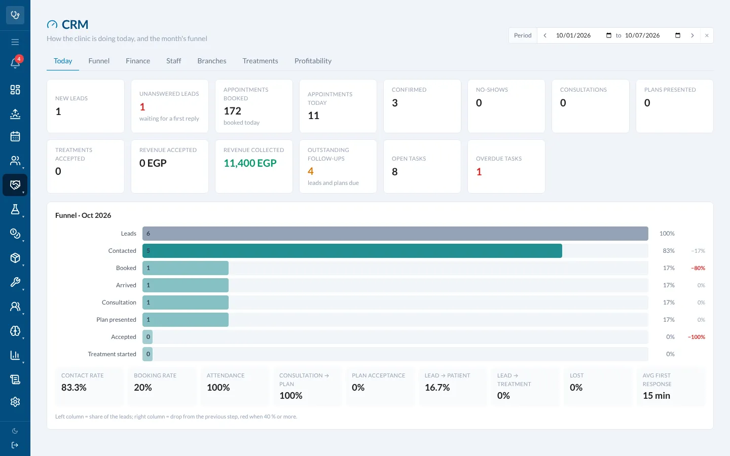
Task: Open the lab flask icon
Action: point(15,209)
